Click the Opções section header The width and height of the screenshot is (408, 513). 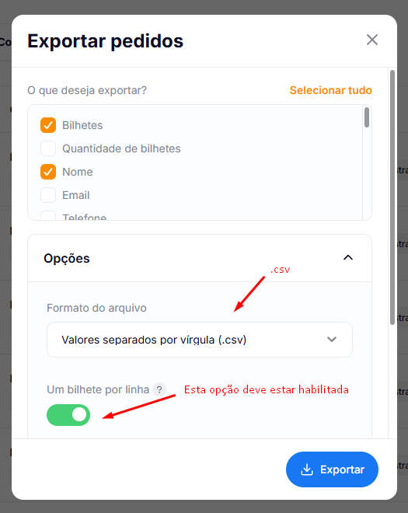click(x=200, y=258)
